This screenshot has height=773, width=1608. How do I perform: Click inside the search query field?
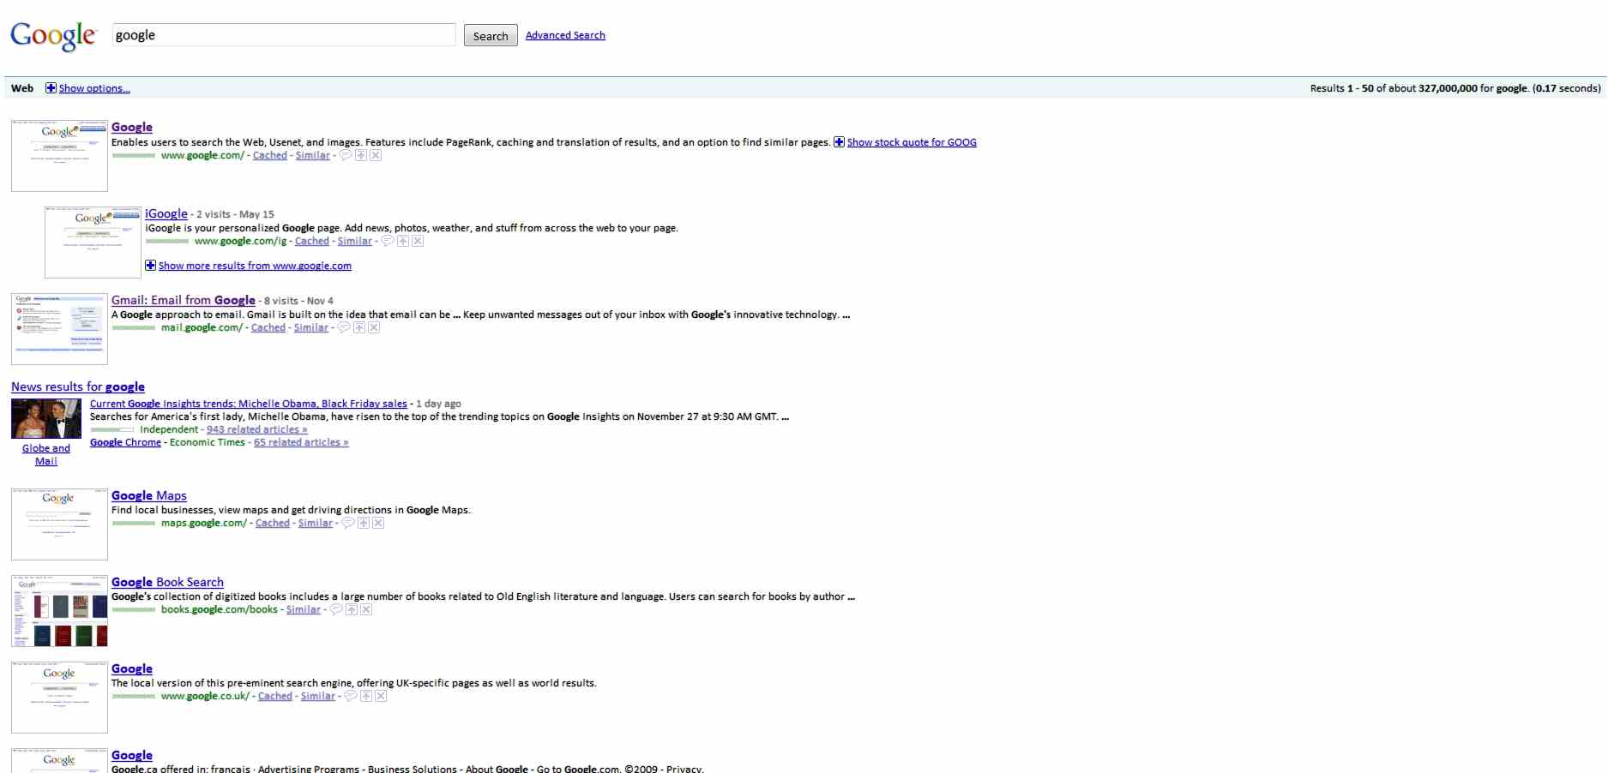point(283,34)
